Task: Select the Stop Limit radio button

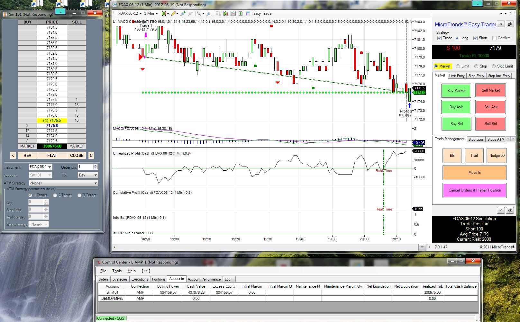Action: [494, 66]
